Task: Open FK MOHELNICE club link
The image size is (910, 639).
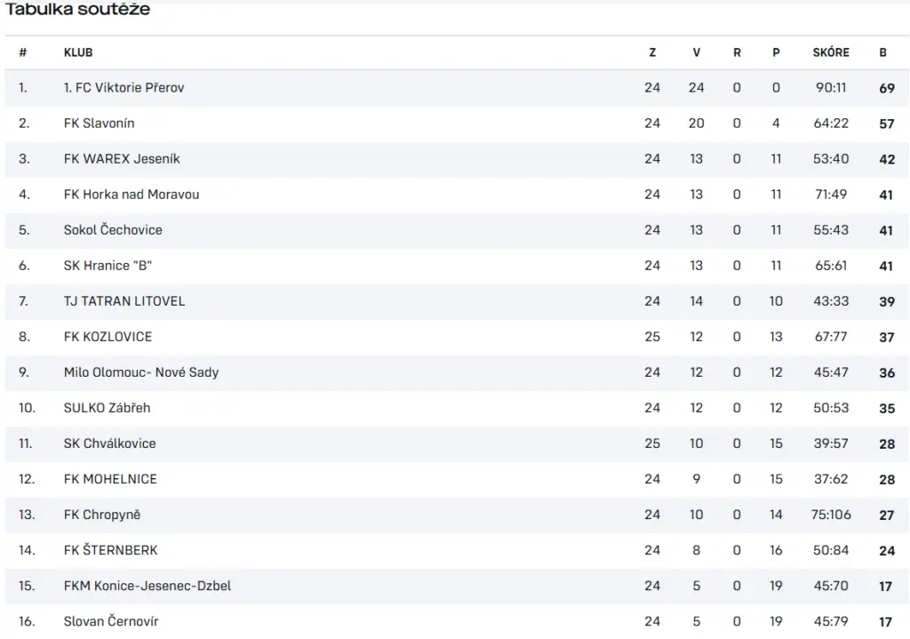Action: click(110, 479)
